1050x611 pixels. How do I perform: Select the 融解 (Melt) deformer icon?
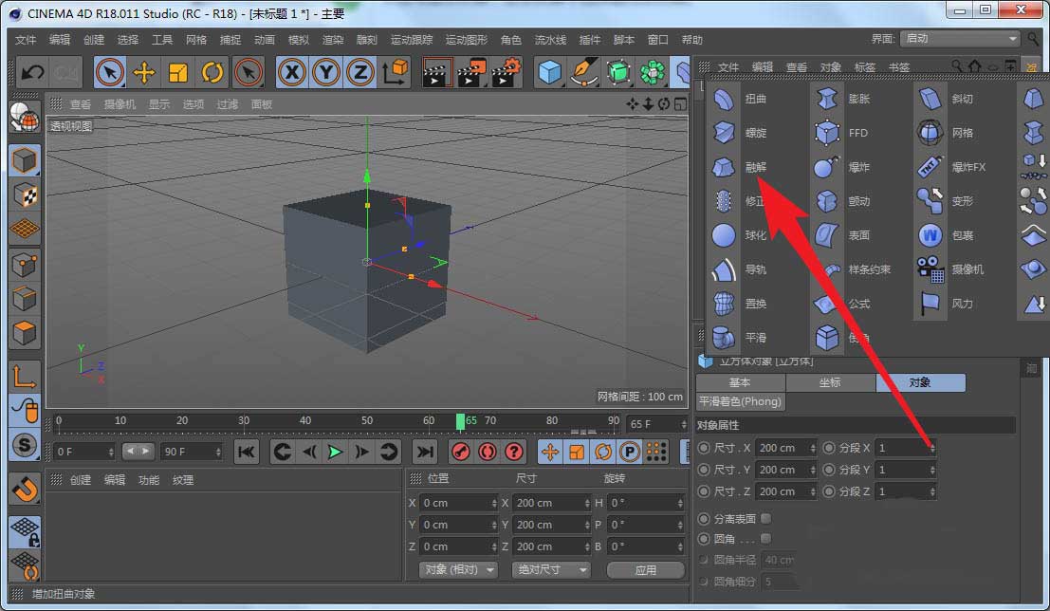tap(725, 167)
